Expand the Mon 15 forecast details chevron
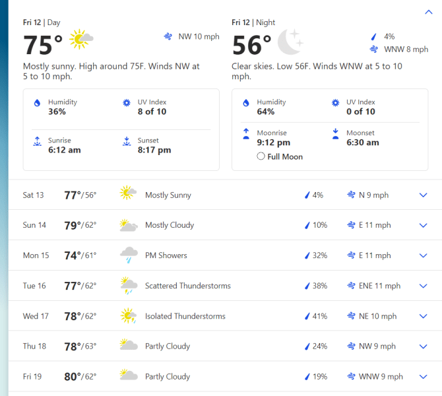This screenshot has height=396, width=442. [x=423, y=255]
